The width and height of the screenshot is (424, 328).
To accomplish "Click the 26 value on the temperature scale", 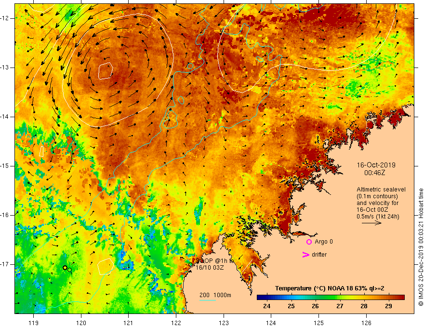I will point(315,306).
